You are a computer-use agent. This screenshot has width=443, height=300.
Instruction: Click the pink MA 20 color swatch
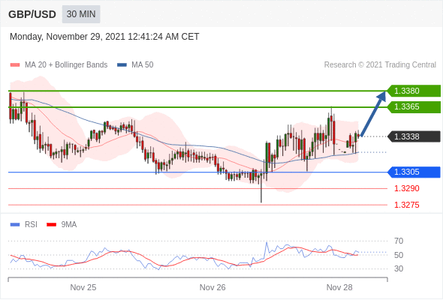15,65
